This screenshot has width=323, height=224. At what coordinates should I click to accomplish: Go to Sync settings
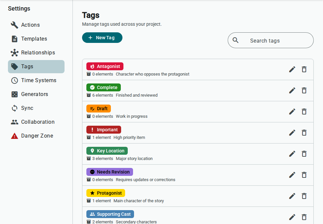pos(36,108)
